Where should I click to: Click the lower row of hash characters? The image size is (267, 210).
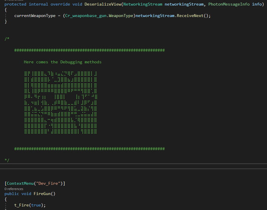89,149
